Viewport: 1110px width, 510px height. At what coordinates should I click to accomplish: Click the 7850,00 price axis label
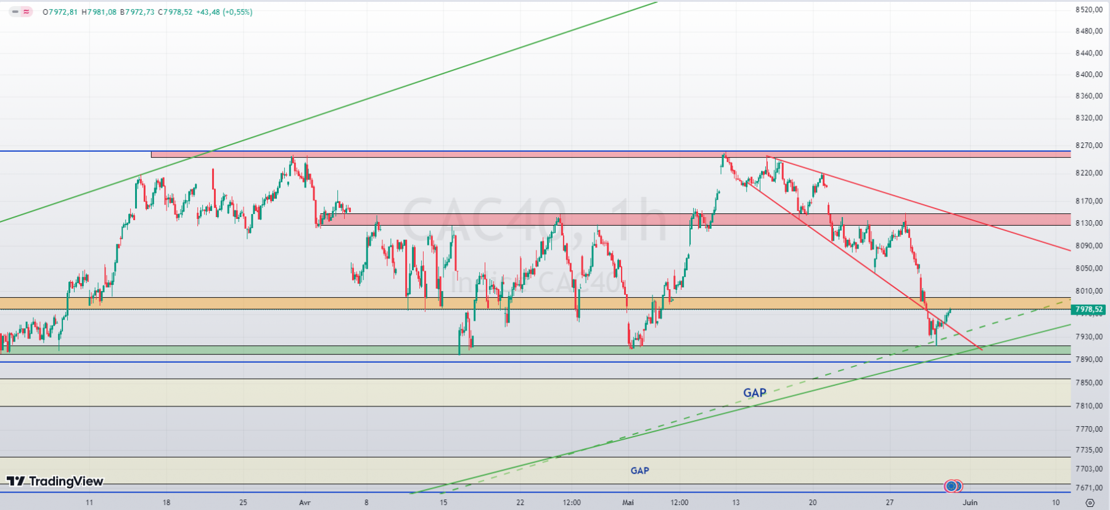pyautogui.click(x=1089, y=383)
